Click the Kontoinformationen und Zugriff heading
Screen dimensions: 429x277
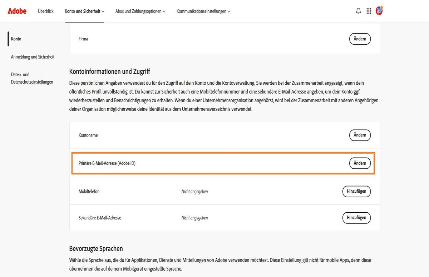[109, 71]
